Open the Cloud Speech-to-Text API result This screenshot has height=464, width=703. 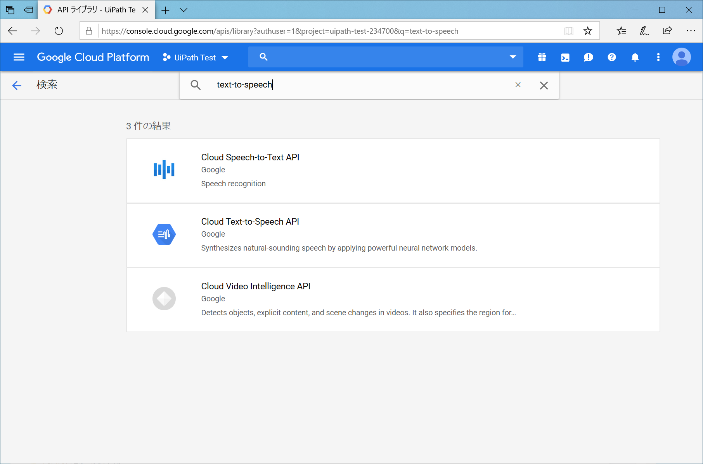[393, 171]
